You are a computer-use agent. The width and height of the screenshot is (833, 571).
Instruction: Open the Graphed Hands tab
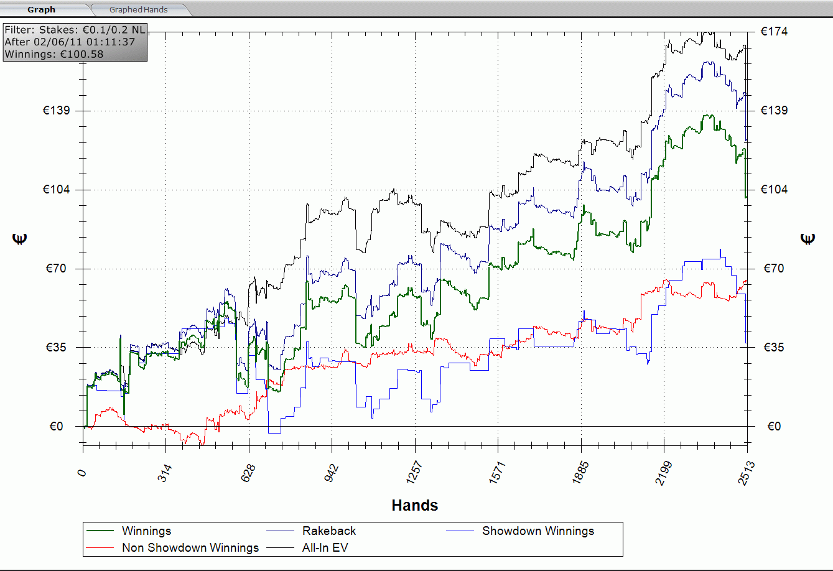pos(138,9)
